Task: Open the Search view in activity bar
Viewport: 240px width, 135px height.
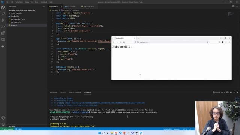Action: 3,13
